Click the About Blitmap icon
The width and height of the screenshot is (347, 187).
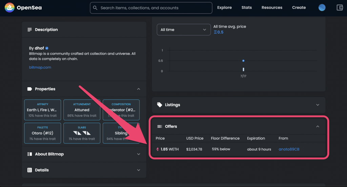[29, 154]
